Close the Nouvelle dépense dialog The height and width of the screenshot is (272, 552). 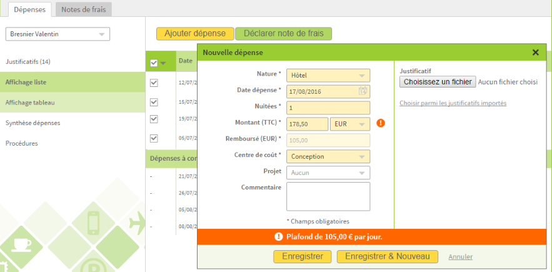pos(536,53)
